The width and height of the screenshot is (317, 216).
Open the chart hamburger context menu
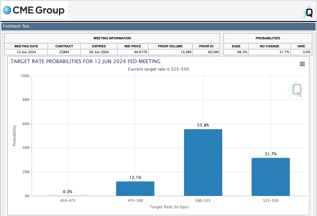[302, 64]
